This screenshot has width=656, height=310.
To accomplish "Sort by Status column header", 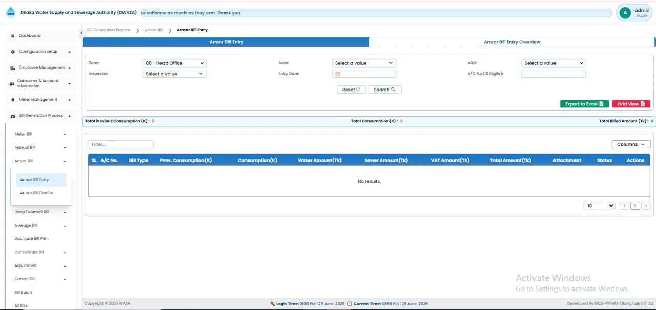I will [x=604, y=160].
